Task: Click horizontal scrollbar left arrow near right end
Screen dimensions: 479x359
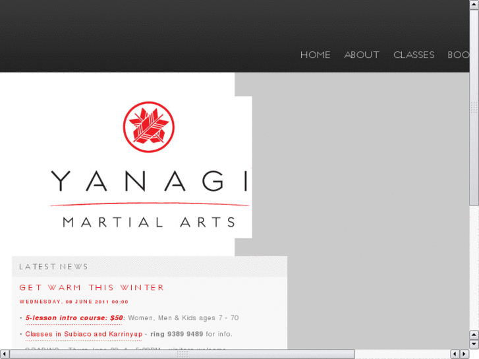Action: (455, 354)
